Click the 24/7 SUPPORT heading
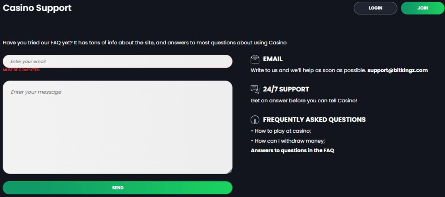This screenshot has width=445, height=197. pos(286,89)
